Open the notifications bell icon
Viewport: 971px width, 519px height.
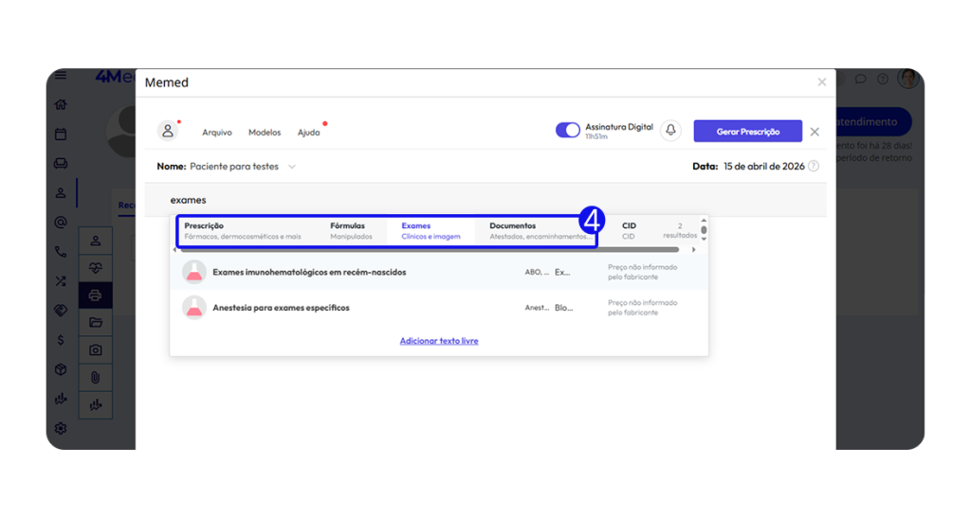[671, 131]
